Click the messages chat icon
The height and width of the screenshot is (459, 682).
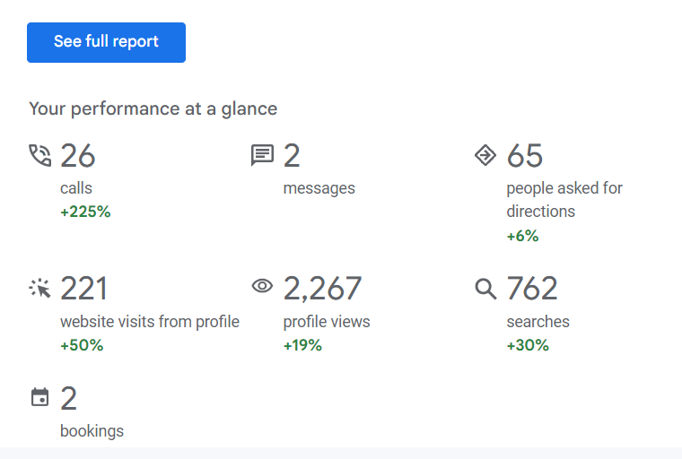(x=262, y=156)
